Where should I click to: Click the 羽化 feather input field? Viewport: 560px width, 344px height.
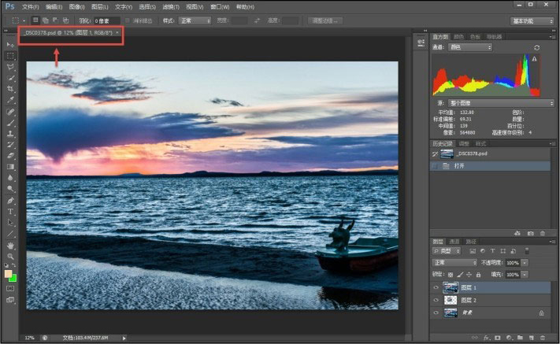click(x=106, y=20)
